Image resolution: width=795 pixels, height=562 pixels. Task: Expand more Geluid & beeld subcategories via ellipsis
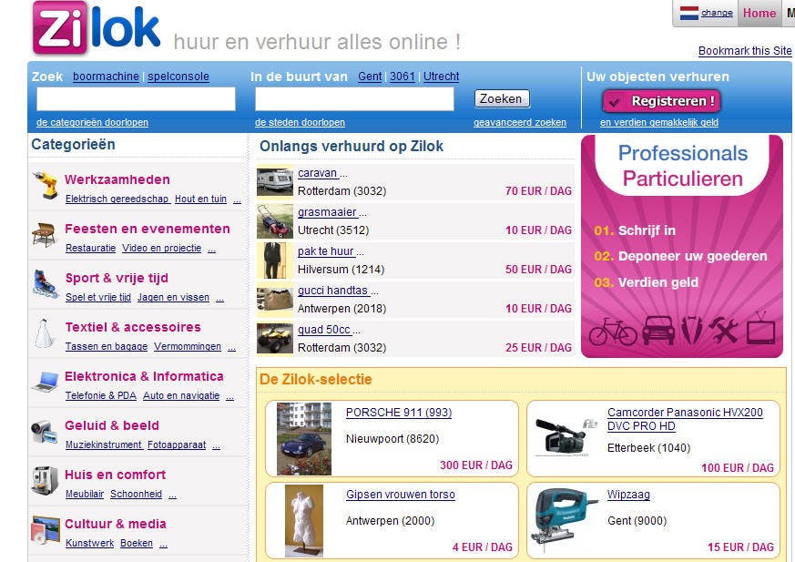[216, 445]
